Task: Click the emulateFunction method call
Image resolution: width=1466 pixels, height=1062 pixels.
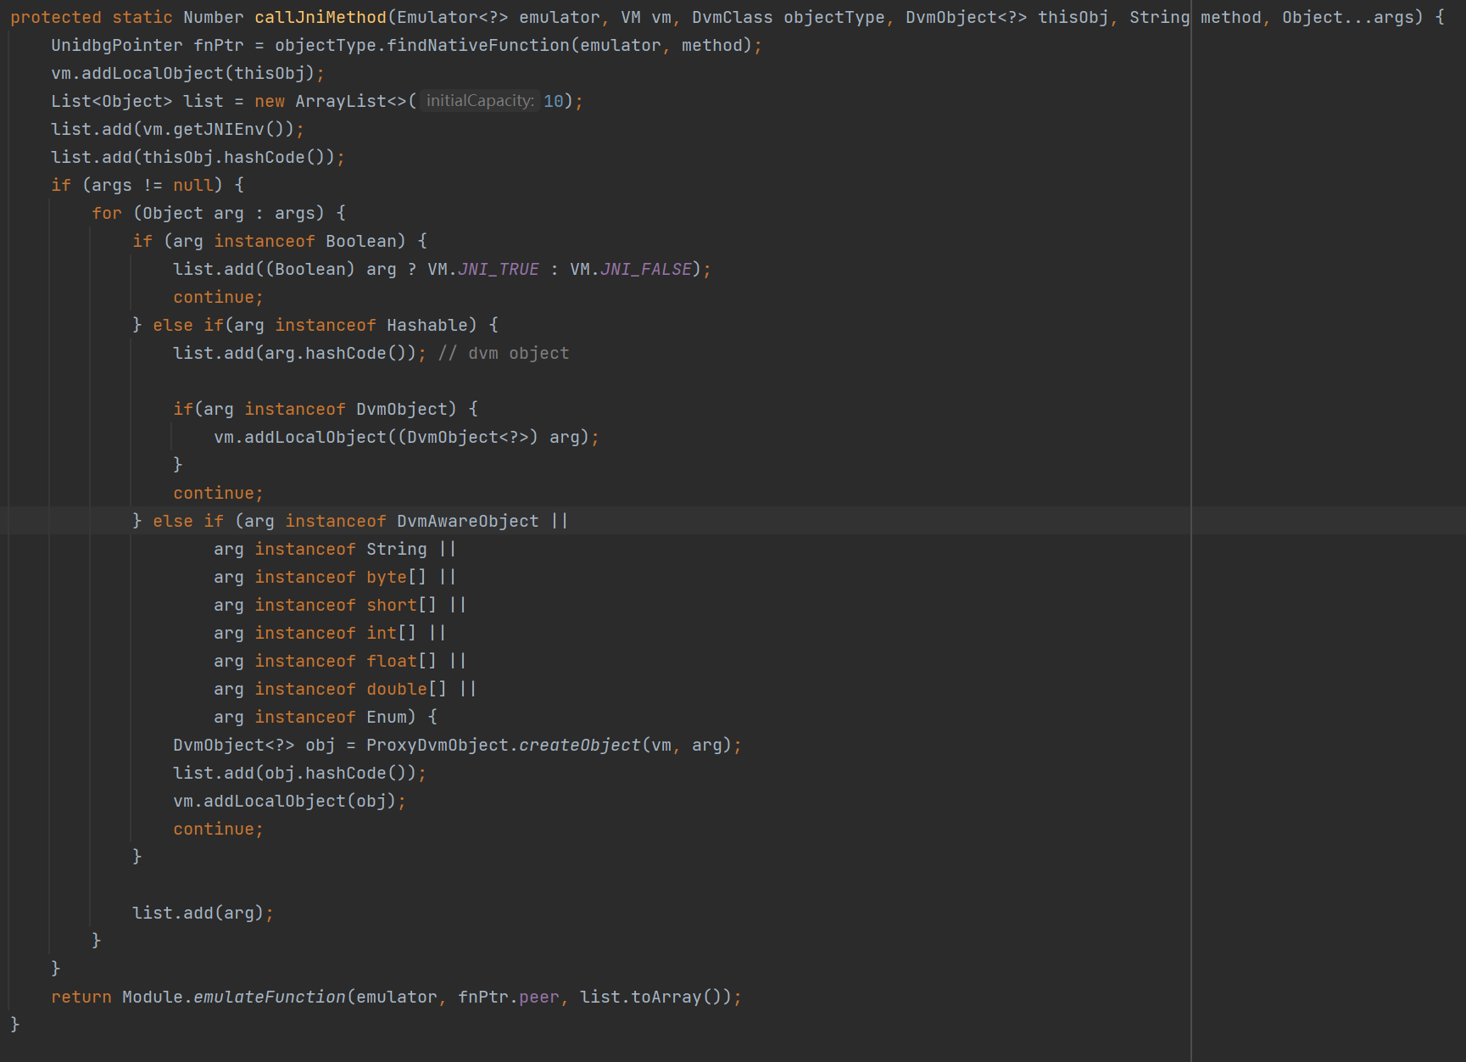Action: (269, 997)
